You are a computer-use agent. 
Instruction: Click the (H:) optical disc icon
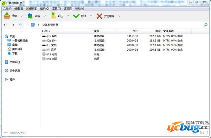click(x=44, y=59)
